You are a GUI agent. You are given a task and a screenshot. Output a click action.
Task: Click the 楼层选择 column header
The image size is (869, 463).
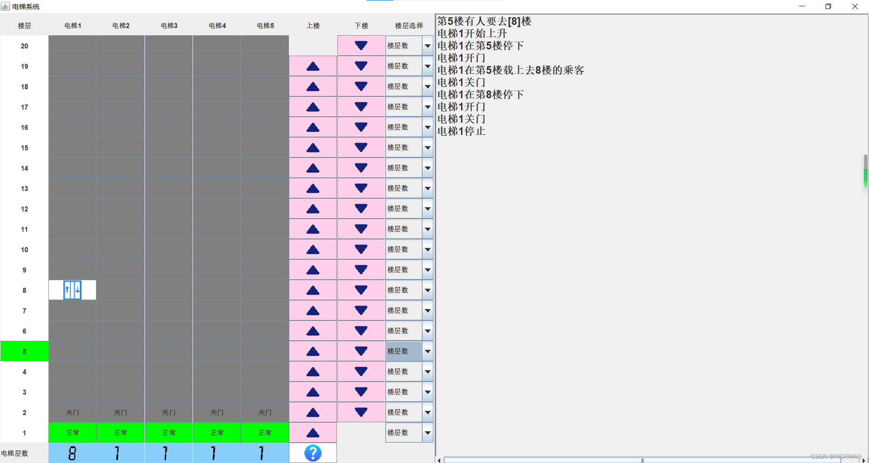pyautogui.click(x=409, y=26)
